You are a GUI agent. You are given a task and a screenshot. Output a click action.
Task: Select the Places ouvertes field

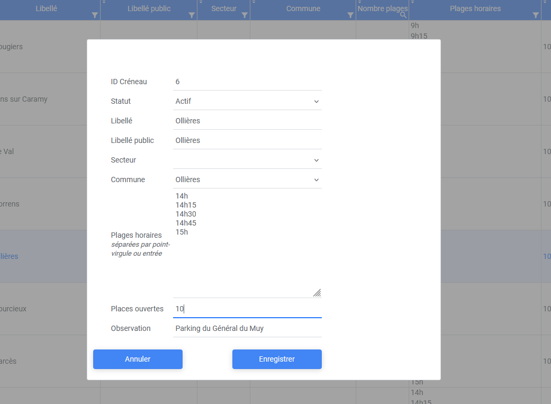(x=247, y=309)
